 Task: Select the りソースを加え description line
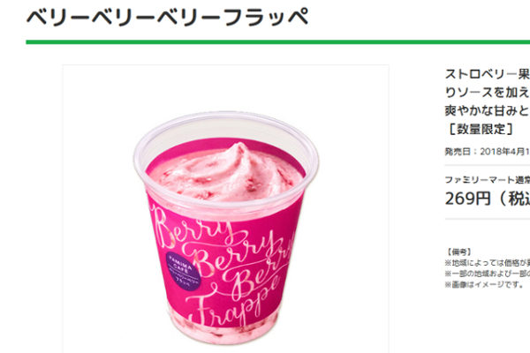(487, 92)
